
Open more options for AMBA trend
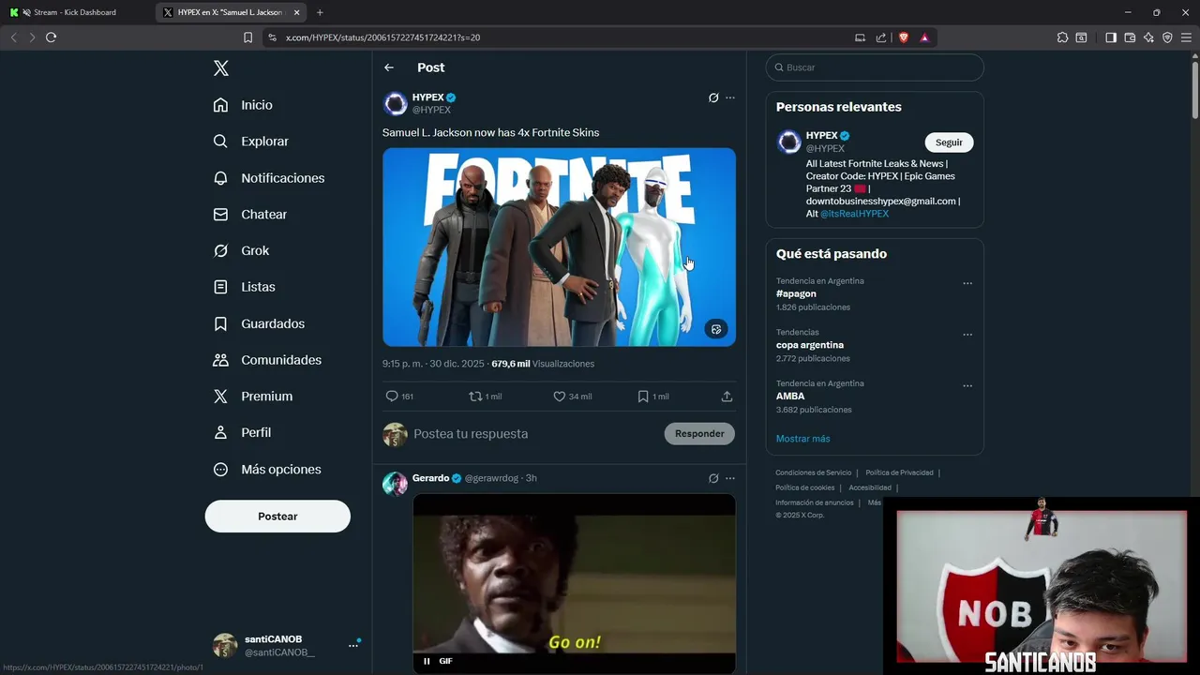[967, 385]
